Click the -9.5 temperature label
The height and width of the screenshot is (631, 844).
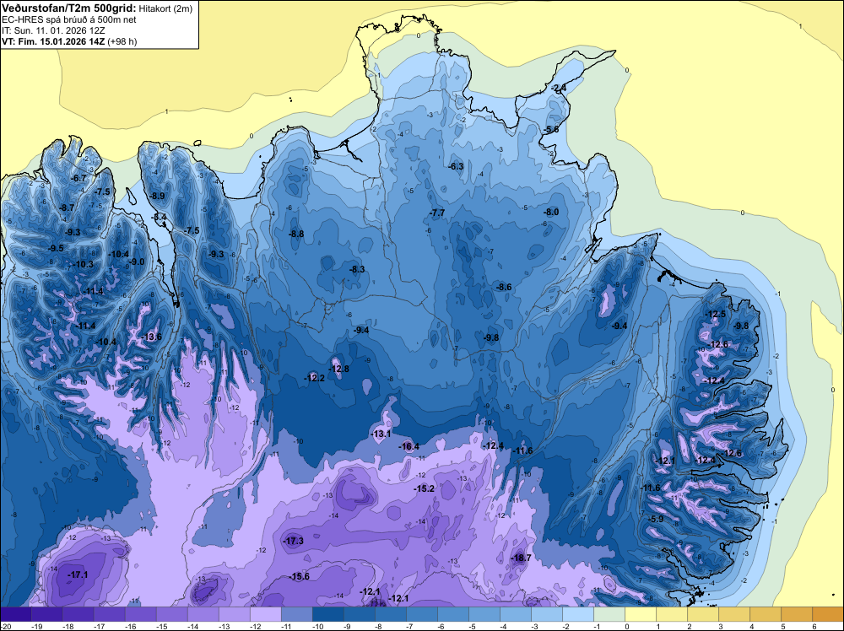pos(56,248)
